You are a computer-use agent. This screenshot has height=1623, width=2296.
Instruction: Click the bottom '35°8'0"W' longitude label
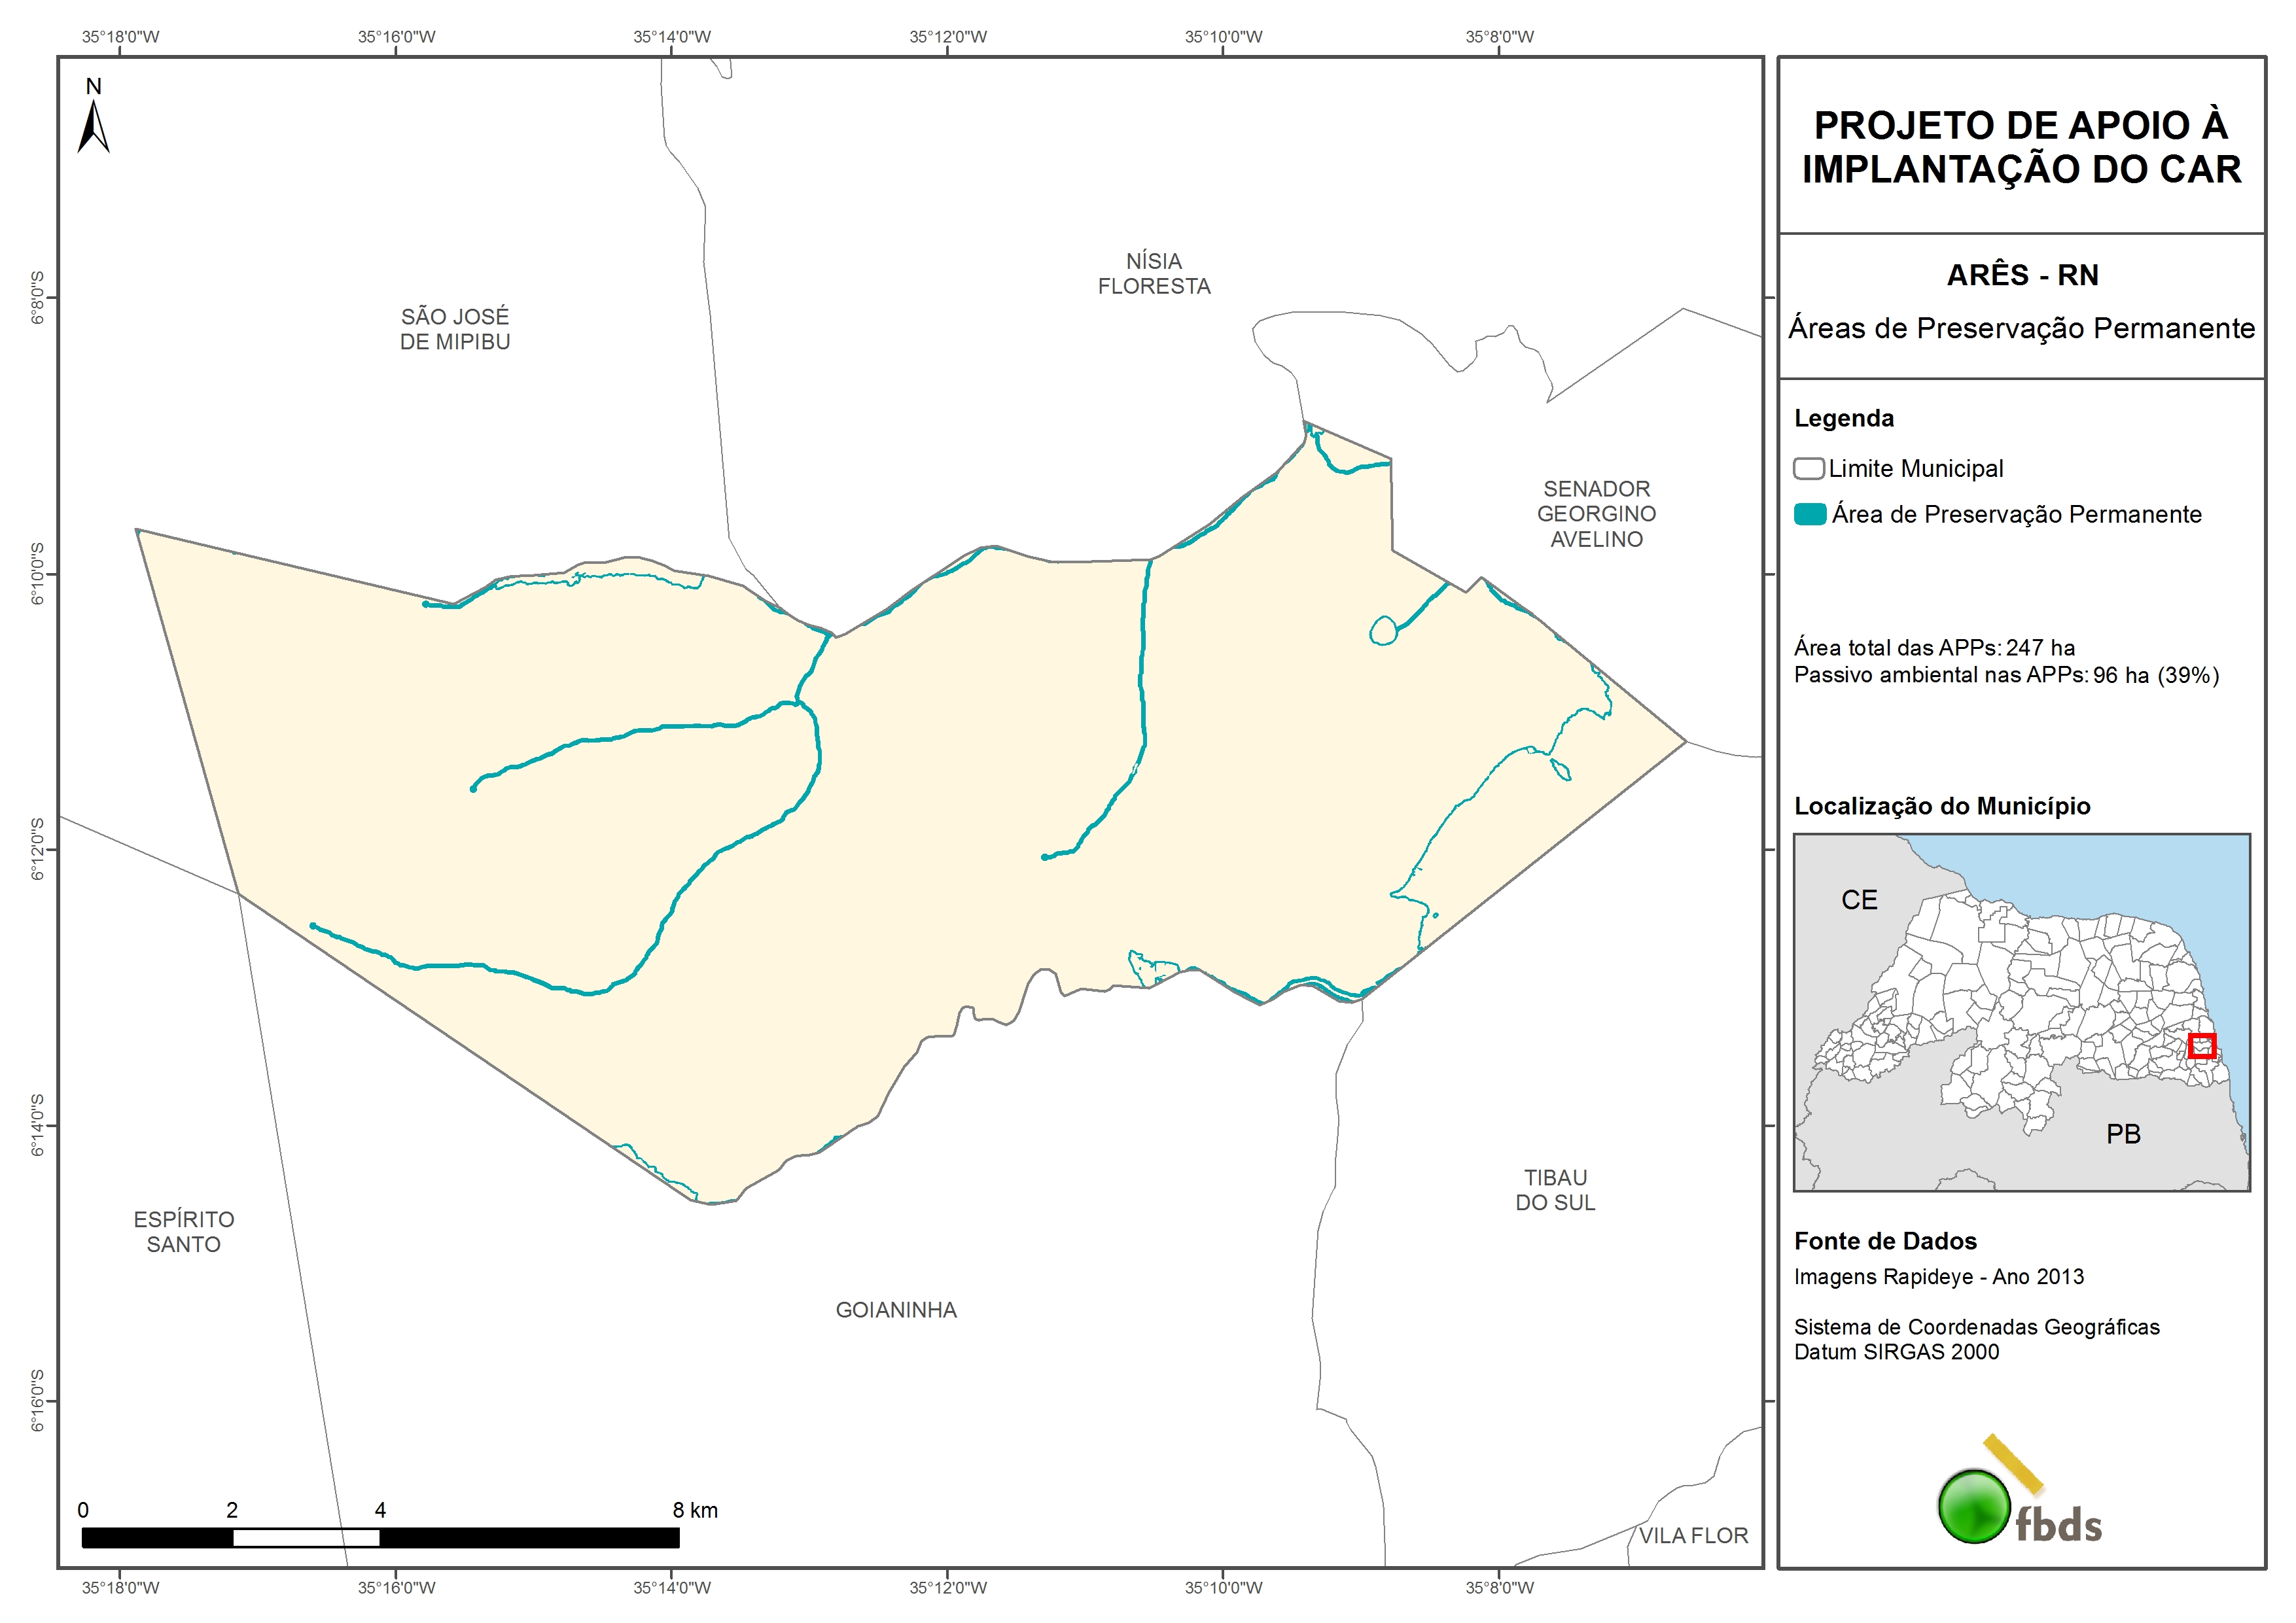pos(1500,1587)
